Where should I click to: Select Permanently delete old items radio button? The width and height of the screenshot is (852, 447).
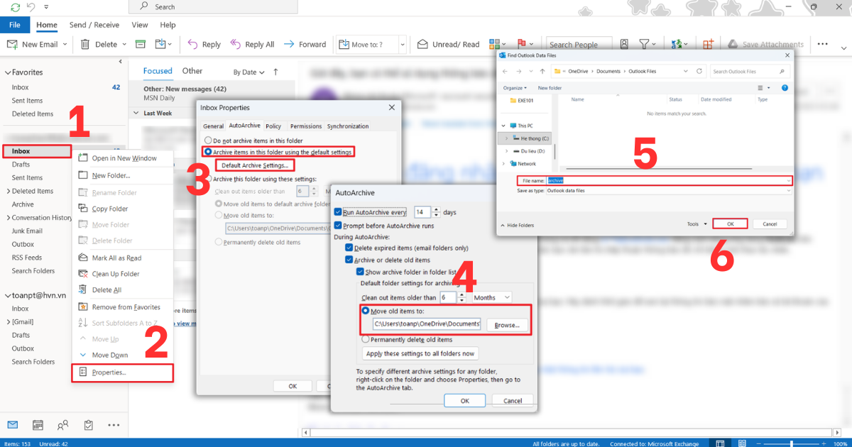tap(366, 338)
